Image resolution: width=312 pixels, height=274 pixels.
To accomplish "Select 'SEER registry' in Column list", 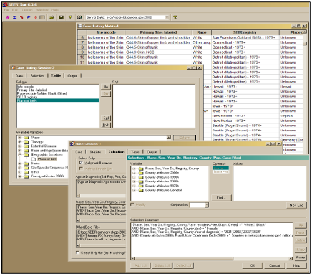I will [57, 97].
